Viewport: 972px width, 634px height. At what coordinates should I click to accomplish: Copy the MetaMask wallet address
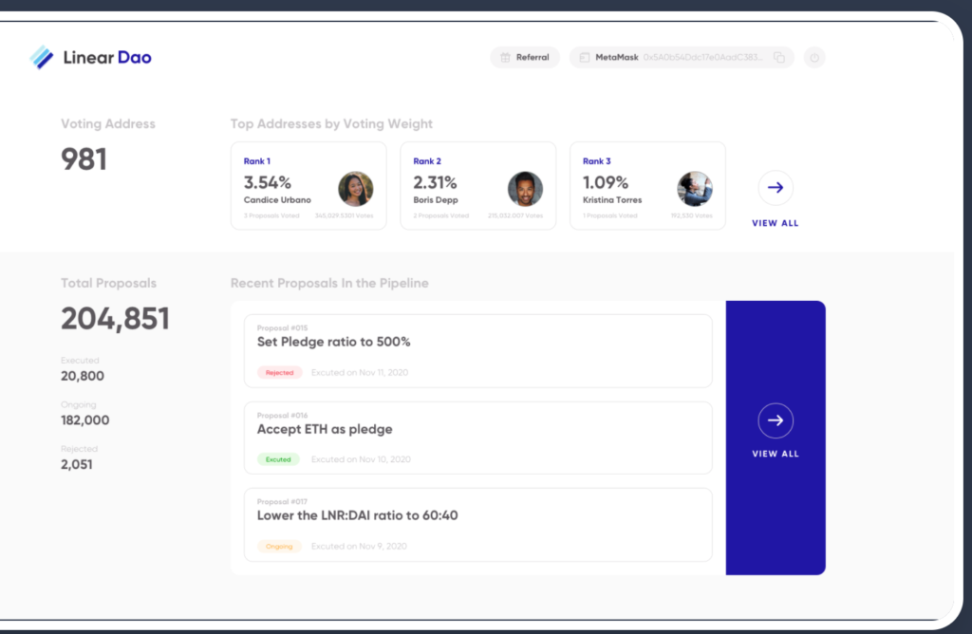779,57
